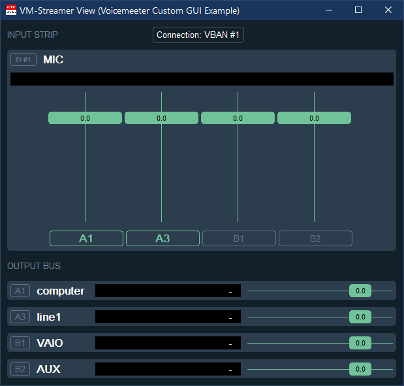Click the computer bus gain slider knob
404x386 pixels.
(360, 291)
